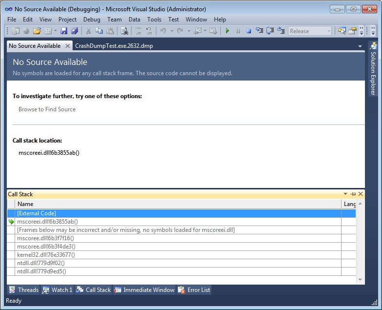Click the Undo arrow icon

coord(163,31)
